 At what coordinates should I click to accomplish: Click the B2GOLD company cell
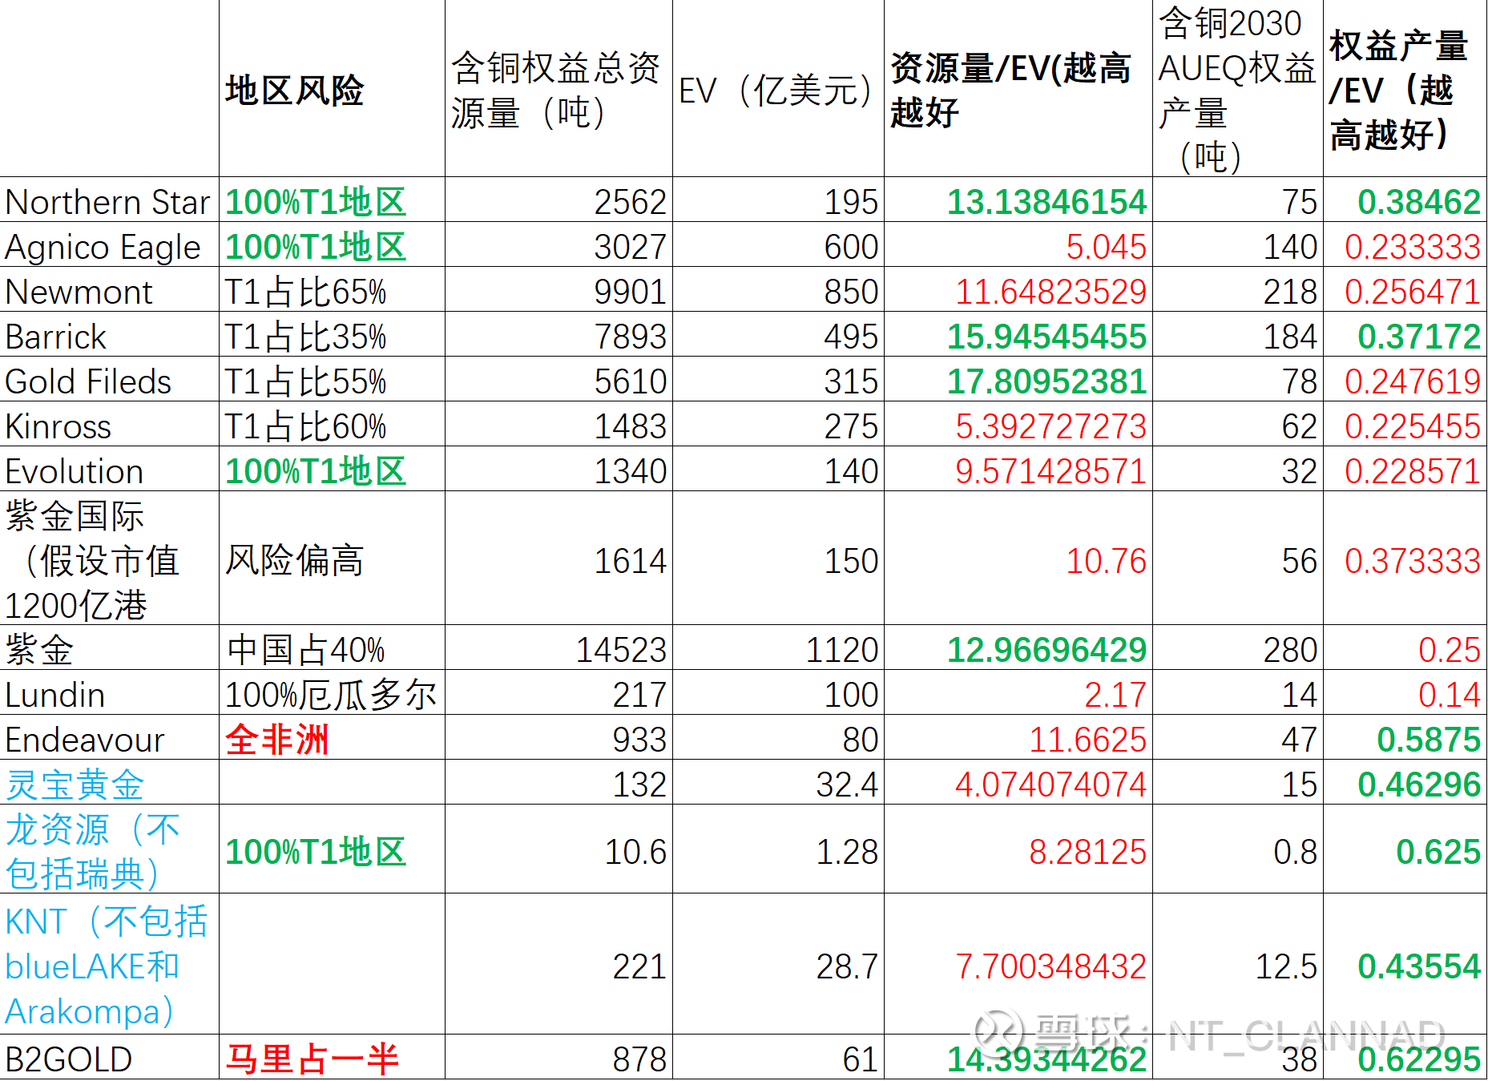(x=109, y=1058)
